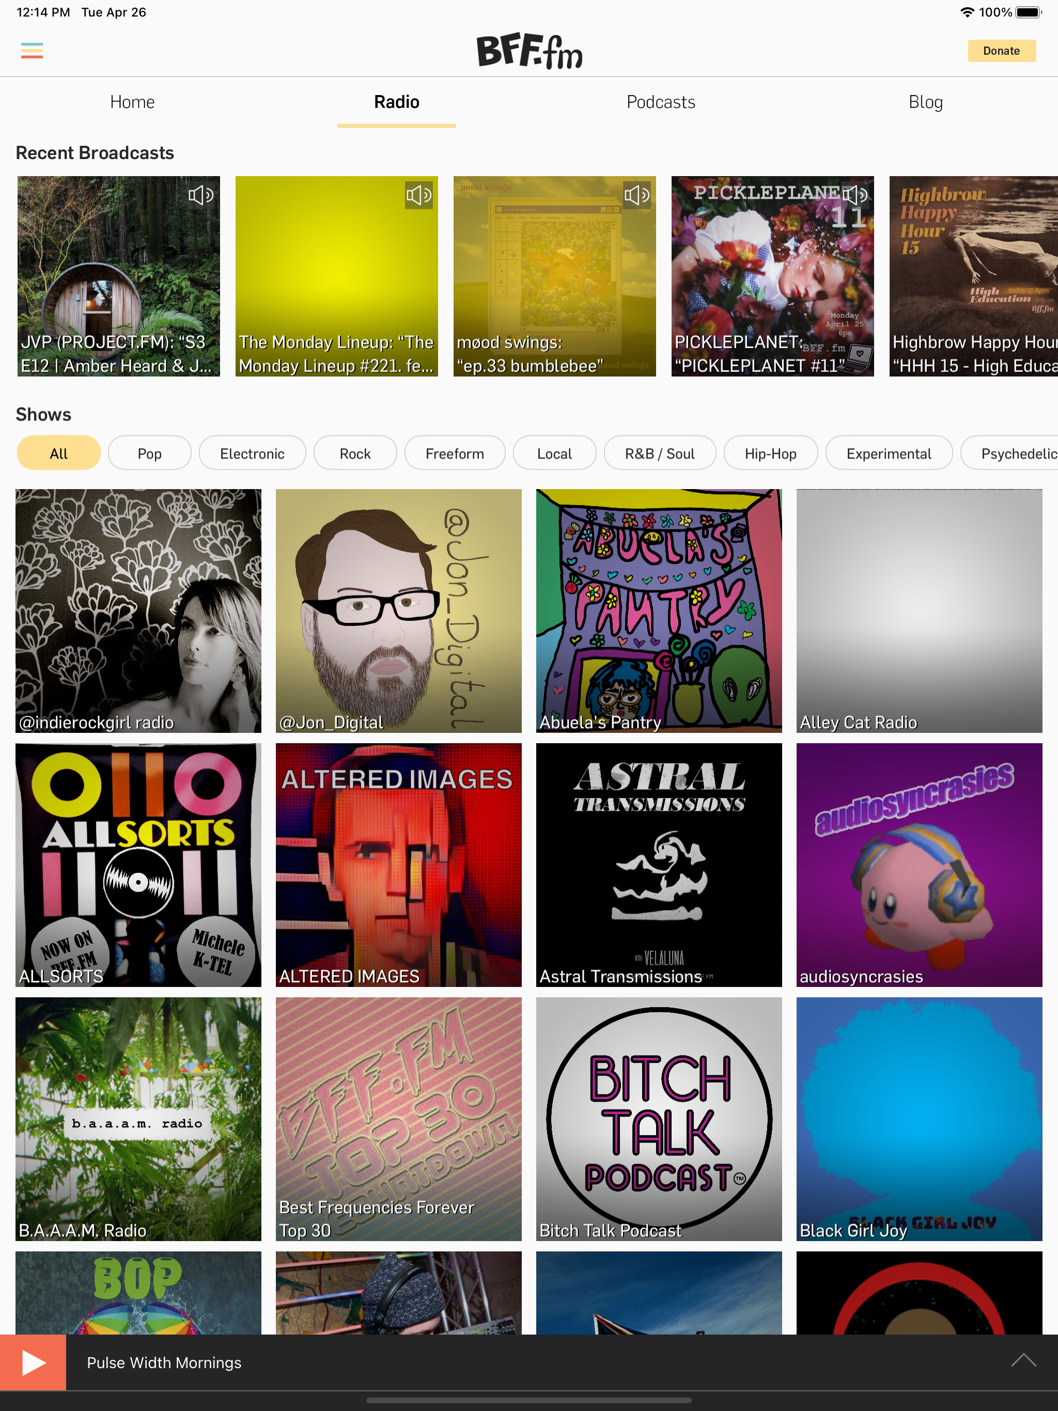This screenshot has height=1411, width=1058.
Task: Tap speaker icon on Monday Lineup broadcast
Action: [x=418, y=195]
